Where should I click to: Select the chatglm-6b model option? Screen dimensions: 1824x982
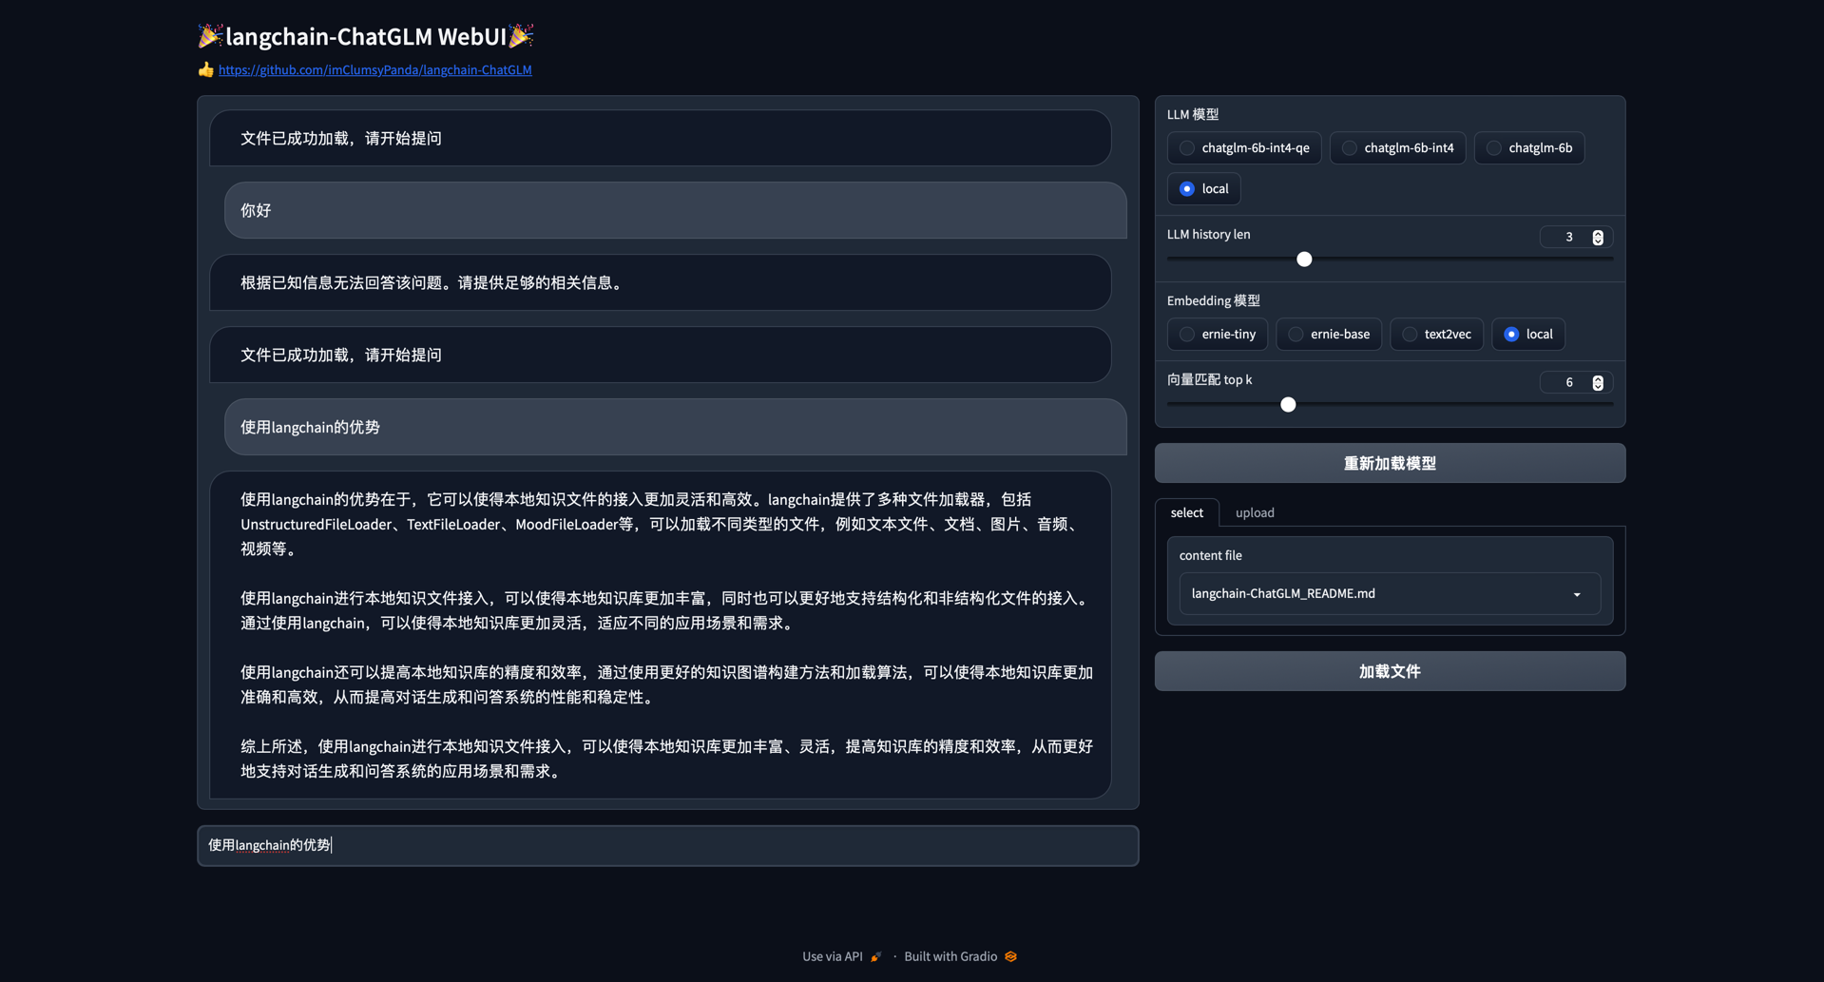pyautogui.click(x=1494, y=148)
